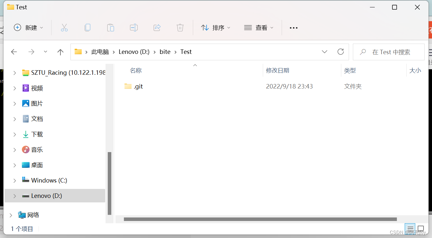Click the .git folder name

(x=138, y=86)
